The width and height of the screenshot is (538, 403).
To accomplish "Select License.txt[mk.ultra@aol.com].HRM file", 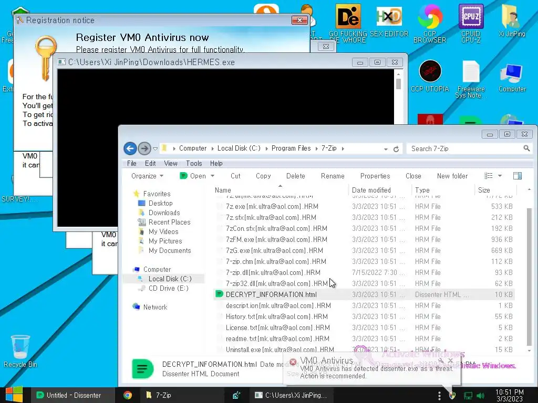I will tap(364, 327).
